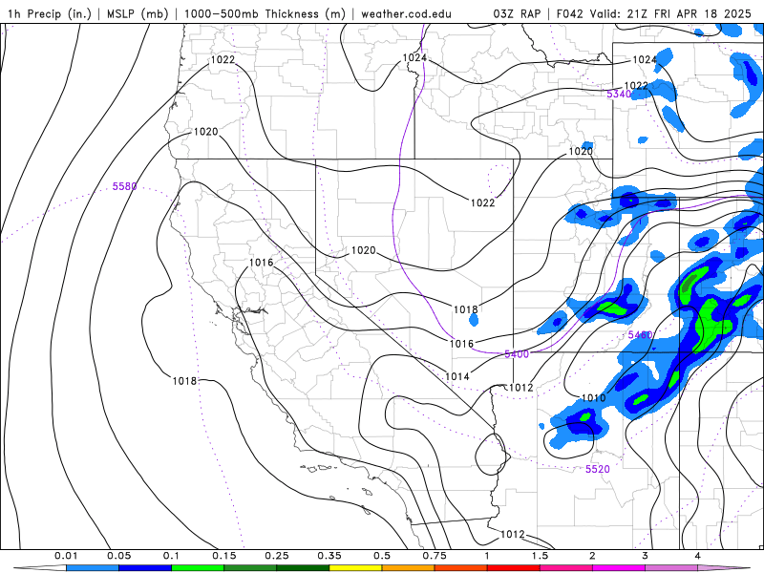Click the purple 5580 thickness label
The image size is (764, 573).
point(125,186)
